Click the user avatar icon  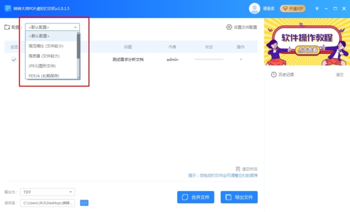[254, 9]
